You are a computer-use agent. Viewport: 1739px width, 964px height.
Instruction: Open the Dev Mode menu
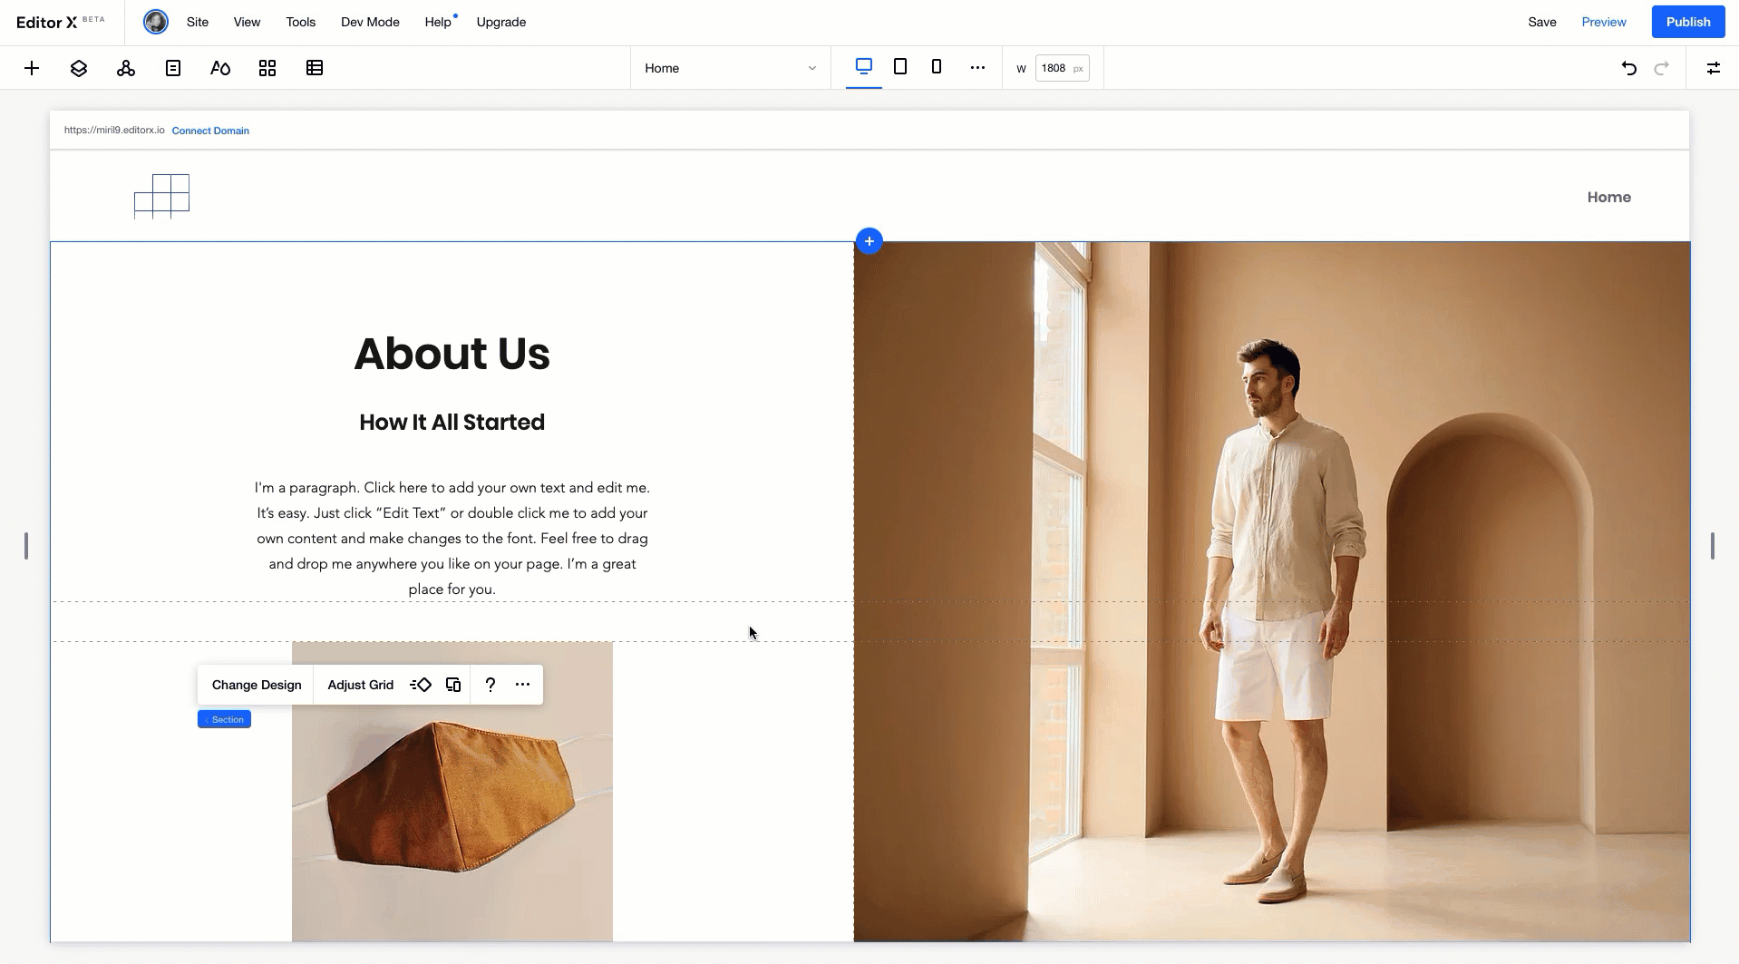370,22
